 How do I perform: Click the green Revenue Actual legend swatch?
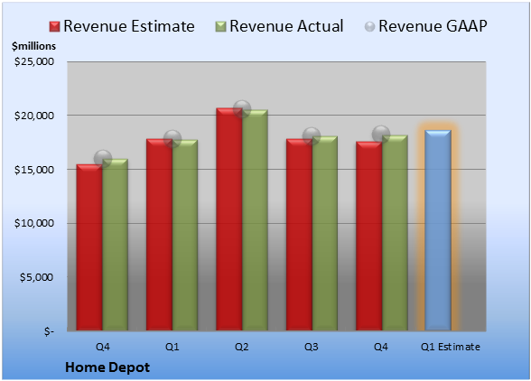[220, 27]
